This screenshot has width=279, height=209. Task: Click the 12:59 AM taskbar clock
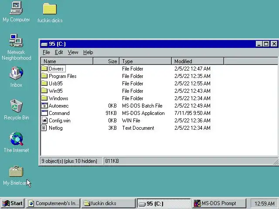(x=265, y=203)
